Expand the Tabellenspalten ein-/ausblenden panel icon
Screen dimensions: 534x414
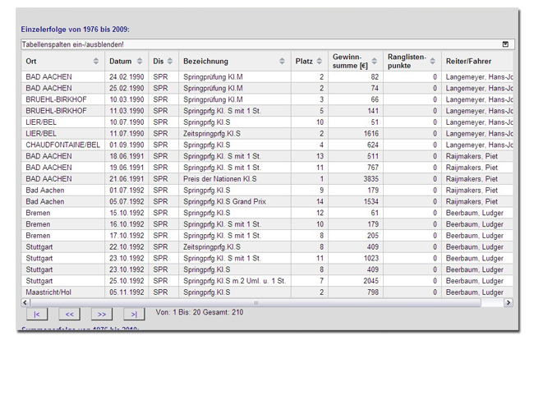pyautogui.click(x=505, y=44)
